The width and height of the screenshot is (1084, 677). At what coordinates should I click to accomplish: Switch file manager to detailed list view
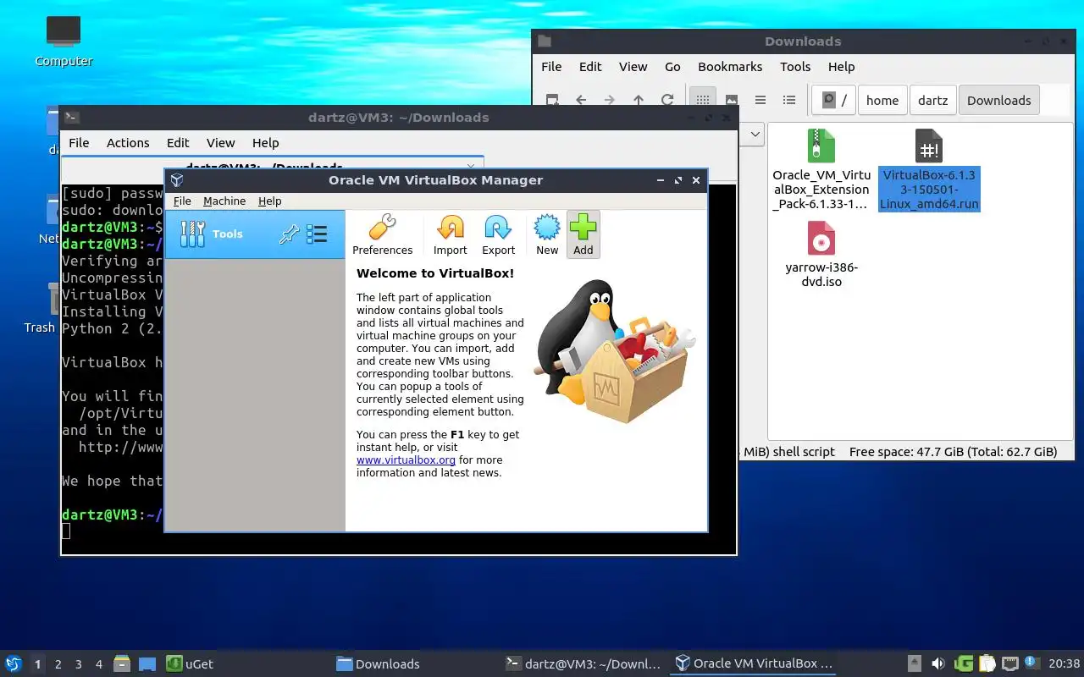click(x=789, y=100)
